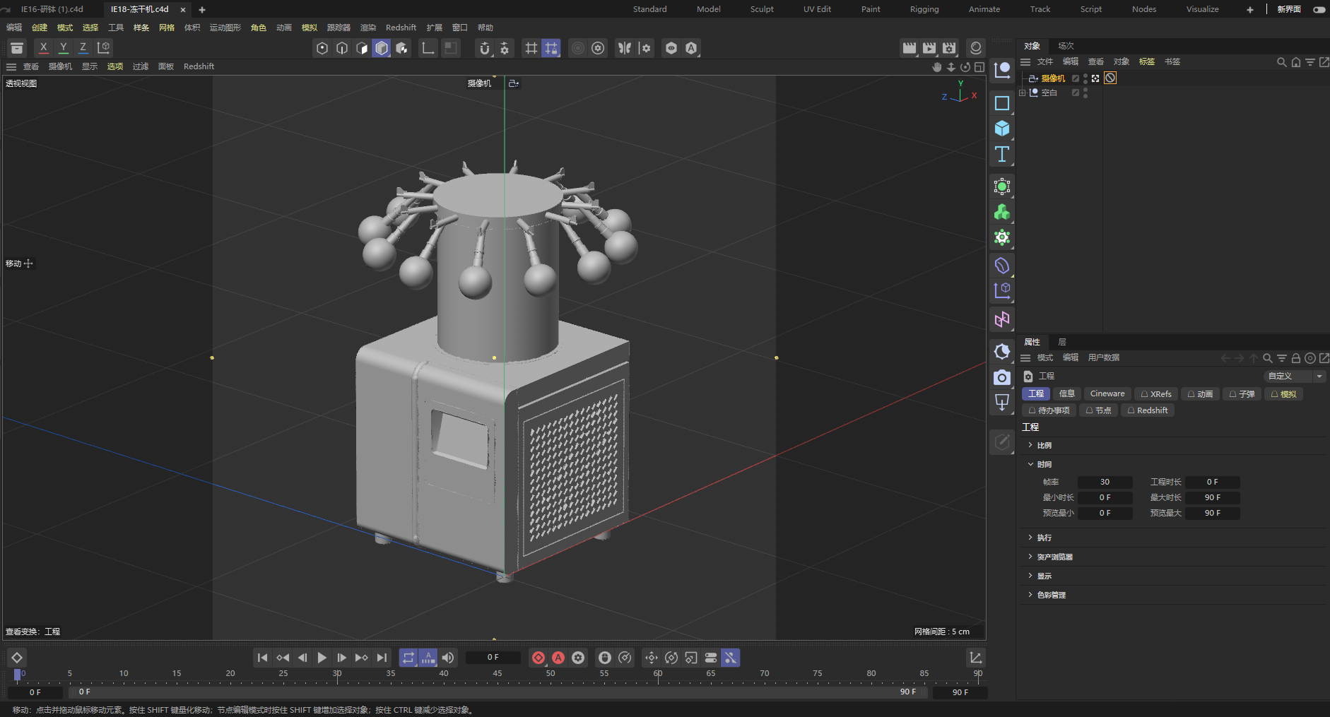This screenshot has height=717, width=1330.
Task: Expand the 资产浏览器 section
Action: click(x=1030, y=557)
